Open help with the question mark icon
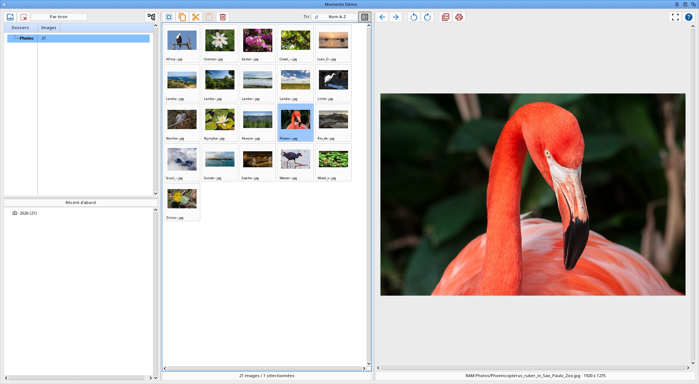The height and width of the screenshot is (384, 699). coord(689,17)
